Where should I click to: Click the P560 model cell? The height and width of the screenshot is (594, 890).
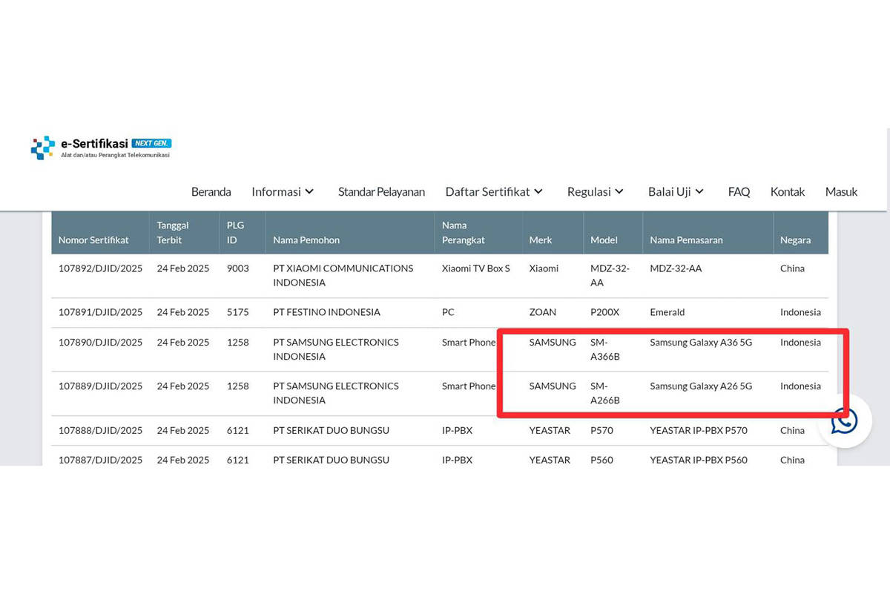click(x=601, y=460)
